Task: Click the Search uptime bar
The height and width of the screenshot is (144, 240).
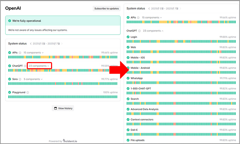Action: (x=181, y=103)
